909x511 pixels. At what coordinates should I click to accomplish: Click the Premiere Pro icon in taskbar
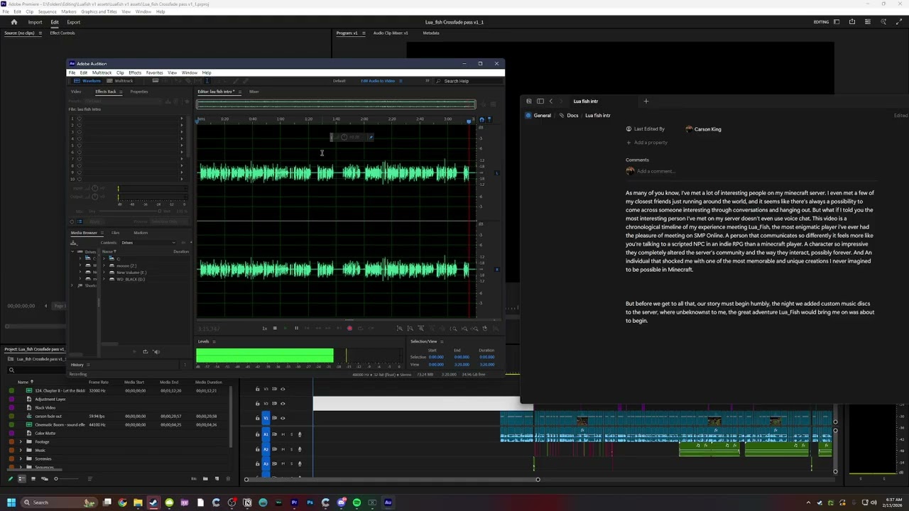click(x=294, y=502)
